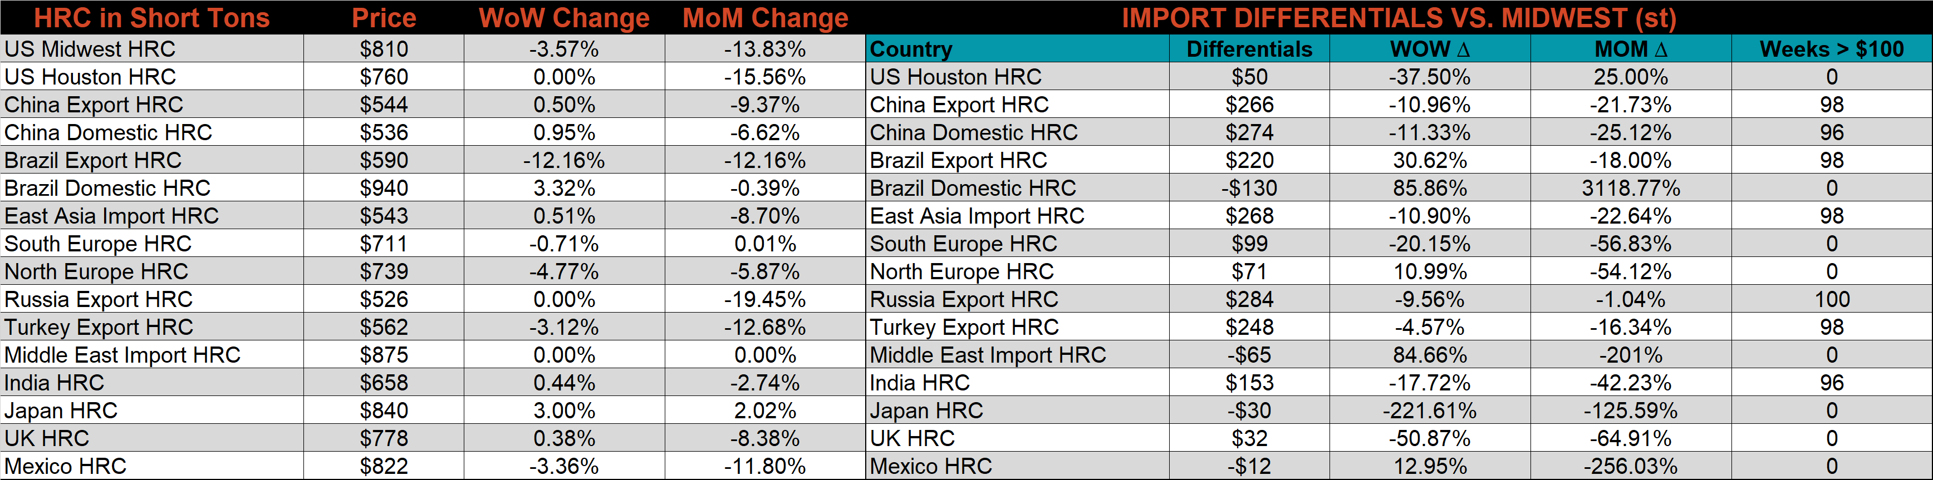Click Russia Export HRC weeks value 100

[1832, 299]
